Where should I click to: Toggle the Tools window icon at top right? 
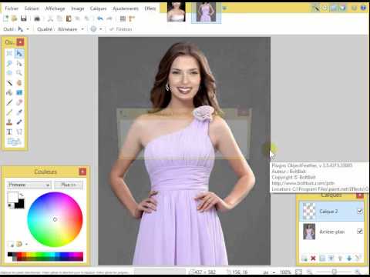[x=316, y=8]
